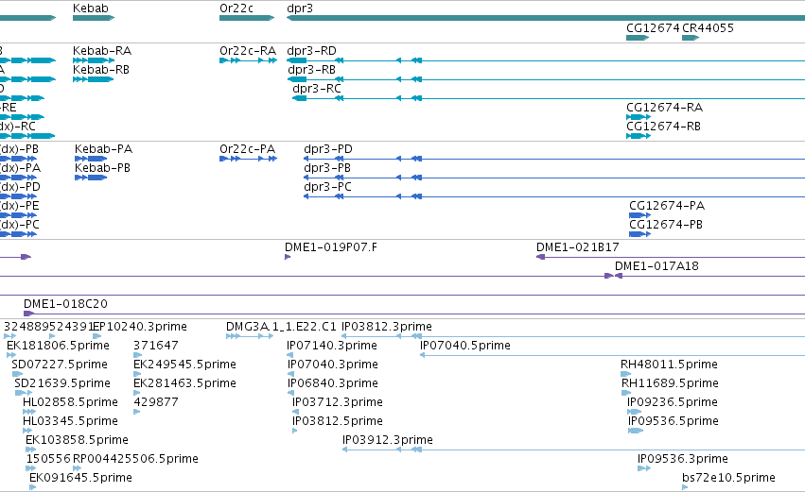Click the IP03812.3prime EST label
Image resolution: width=805 pixels, height=492 pixels.
pyautogui.click(x=387, y=327)
